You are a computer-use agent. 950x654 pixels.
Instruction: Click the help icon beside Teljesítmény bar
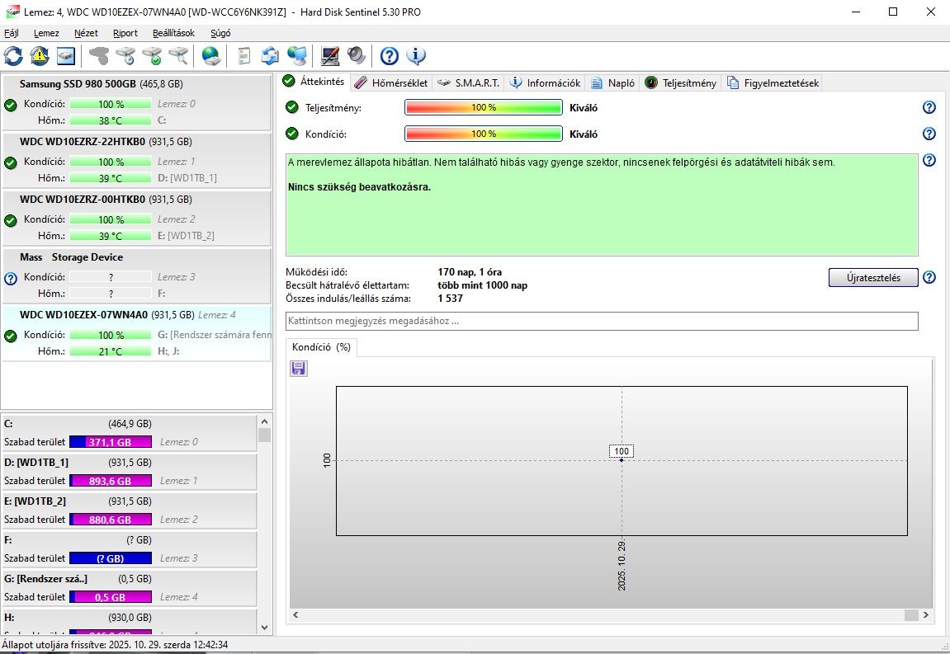929,107
